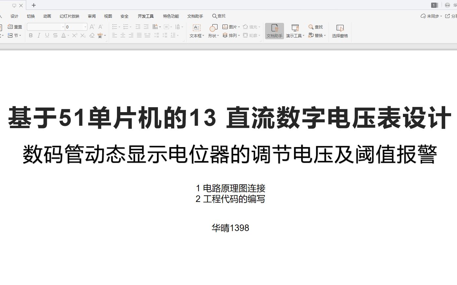The height and width of the screenshot is (285, 457).
Task: Toggle Bold formatting in the ribbon
Action: (31, 35)
